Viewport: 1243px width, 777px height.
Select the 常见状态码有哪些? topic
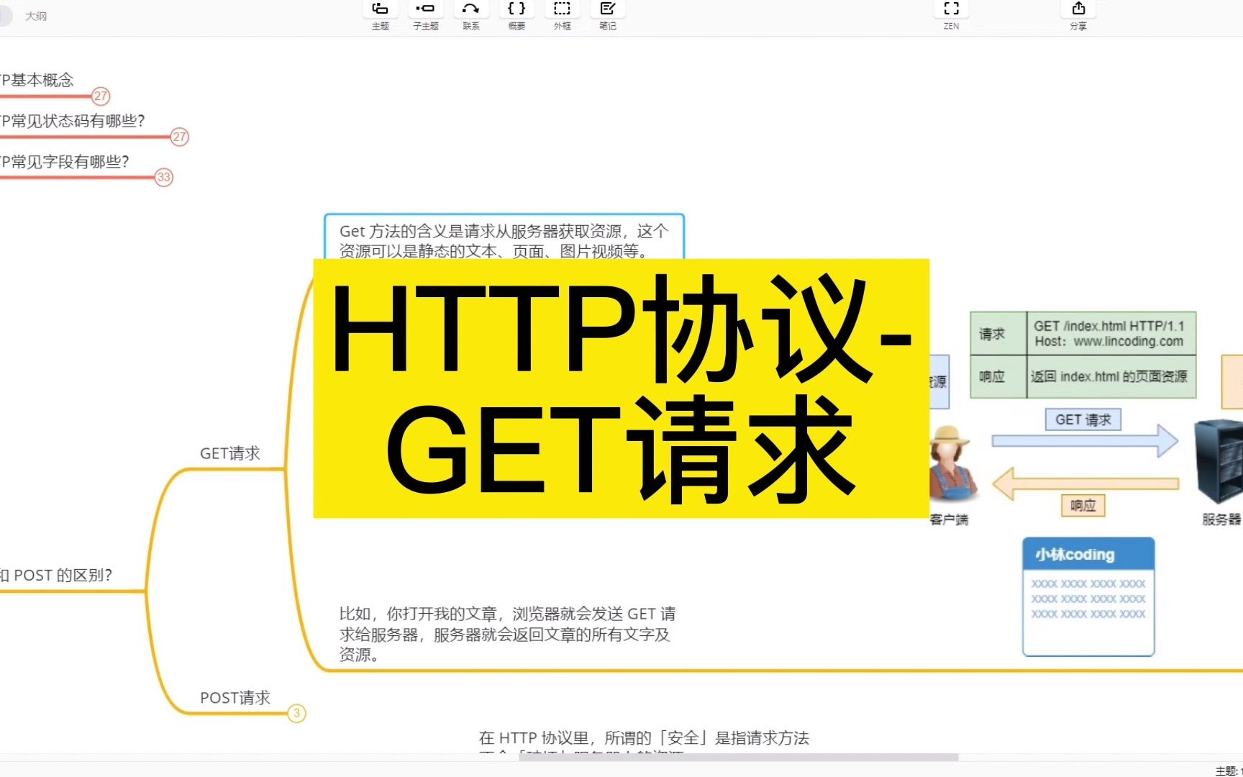(72, 121)
